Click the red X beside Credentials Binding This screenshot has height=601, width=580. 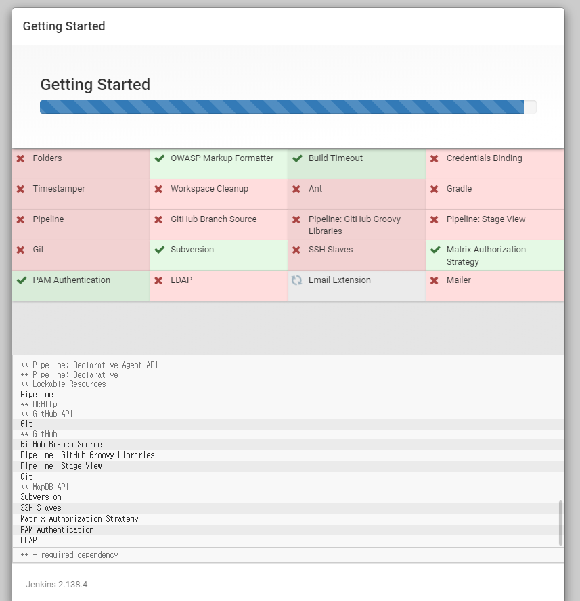tap(434, 158)
